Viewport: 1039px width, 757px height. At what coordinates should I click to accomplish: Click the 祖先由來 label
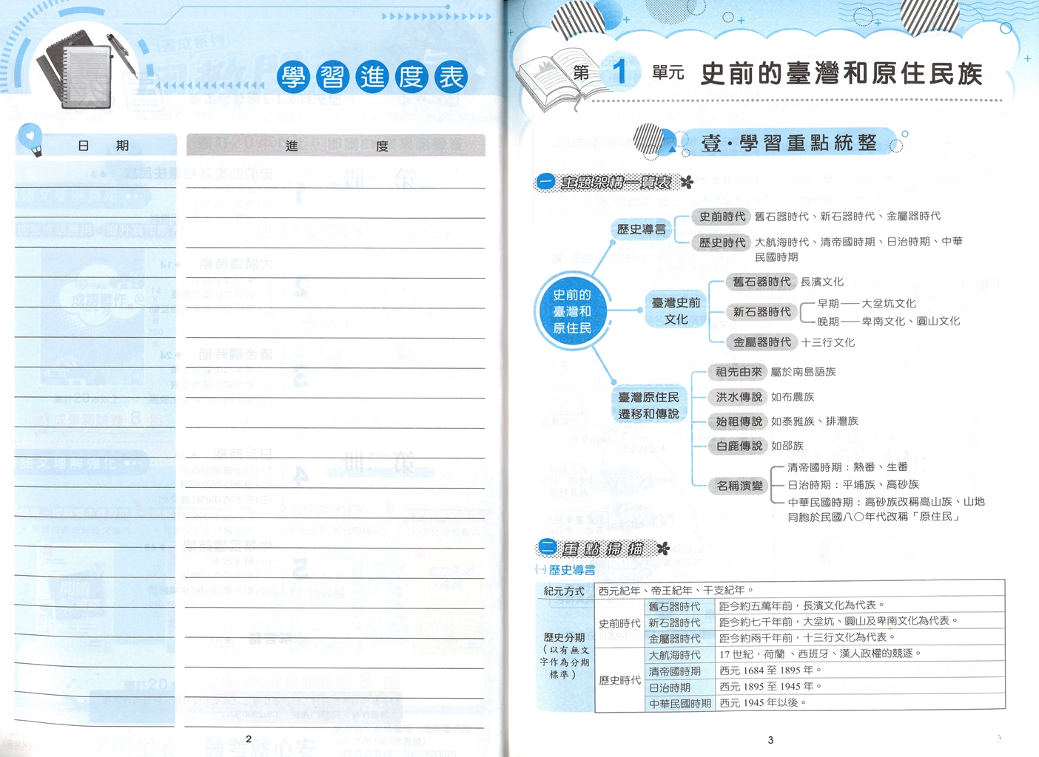pyautogui.click(x=739, y=372)
